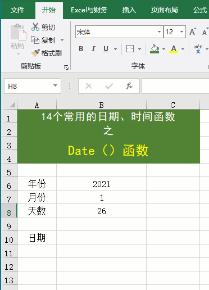
Task: Select cell B7 with value 1
Action: point(101,197)
